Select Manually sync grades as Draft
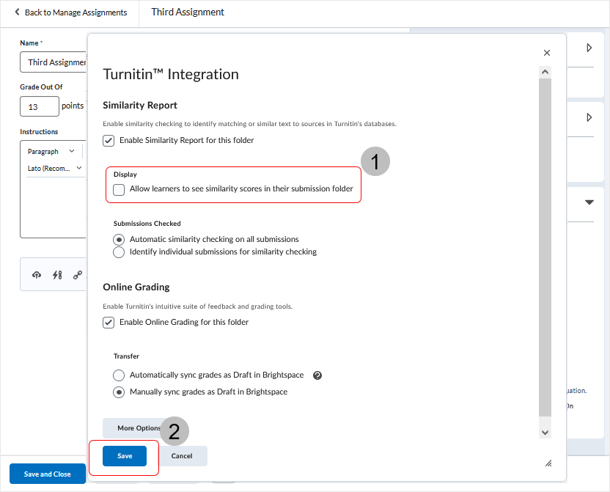The height and width of the screenshot is (492, 610). point(119,392)
